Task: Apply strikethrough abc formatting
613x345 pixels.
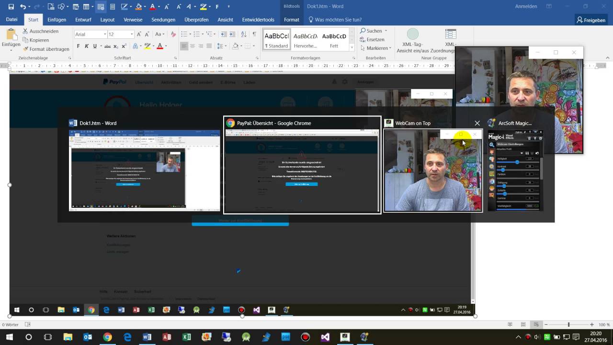Action: (108, 46)
